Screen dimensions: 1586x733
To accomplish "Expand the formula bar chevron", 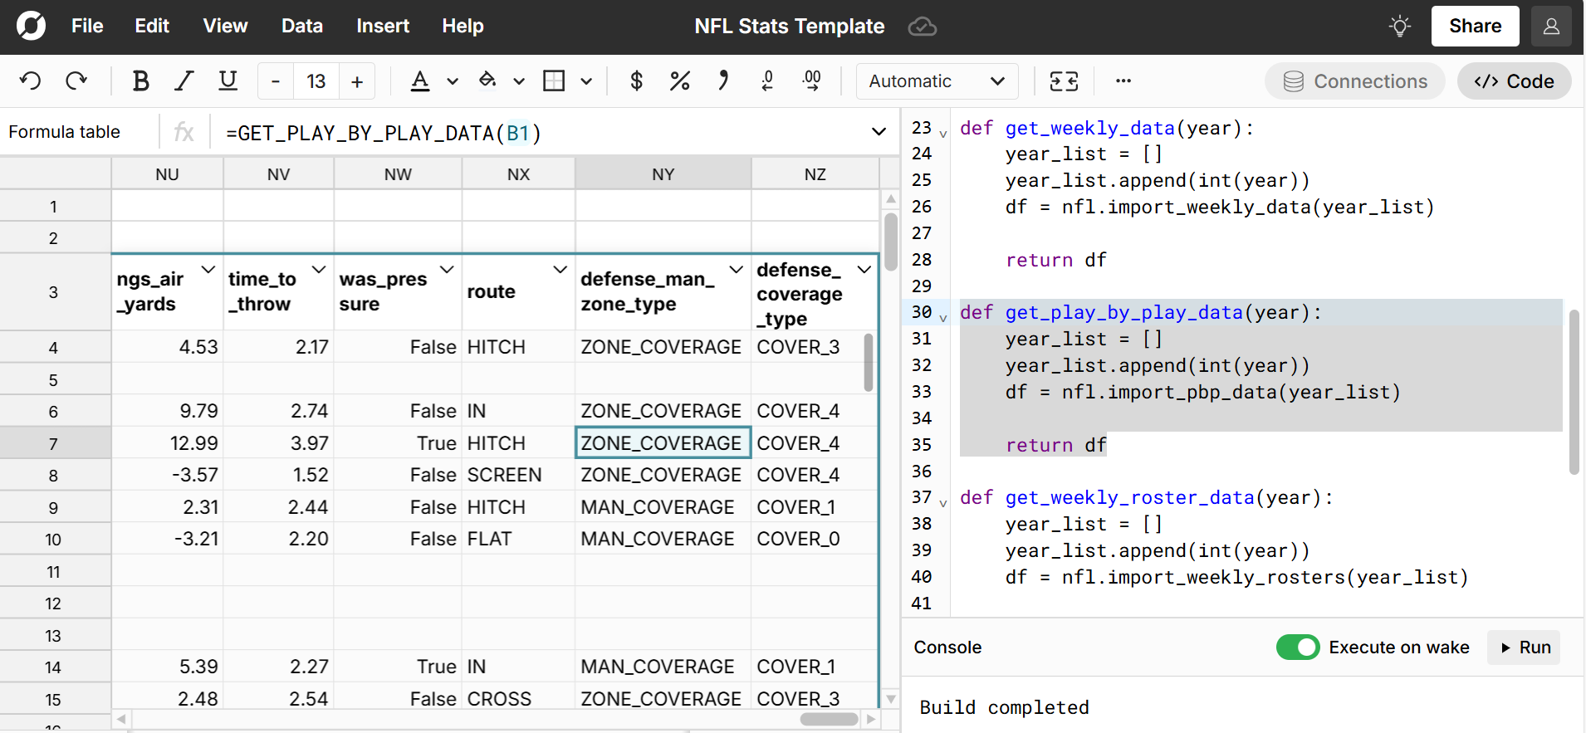I will click(x=879, y=132).
